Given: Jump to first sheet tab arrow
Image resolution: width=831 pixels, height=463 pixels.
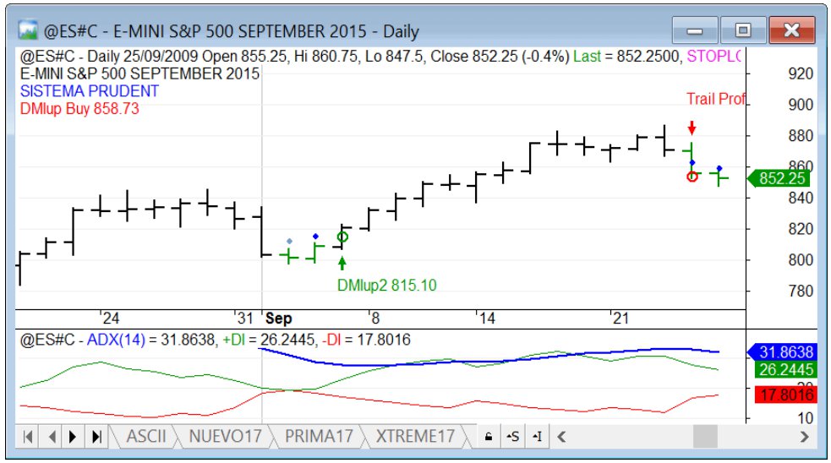Looking at the screenshot, I should 28,437.
